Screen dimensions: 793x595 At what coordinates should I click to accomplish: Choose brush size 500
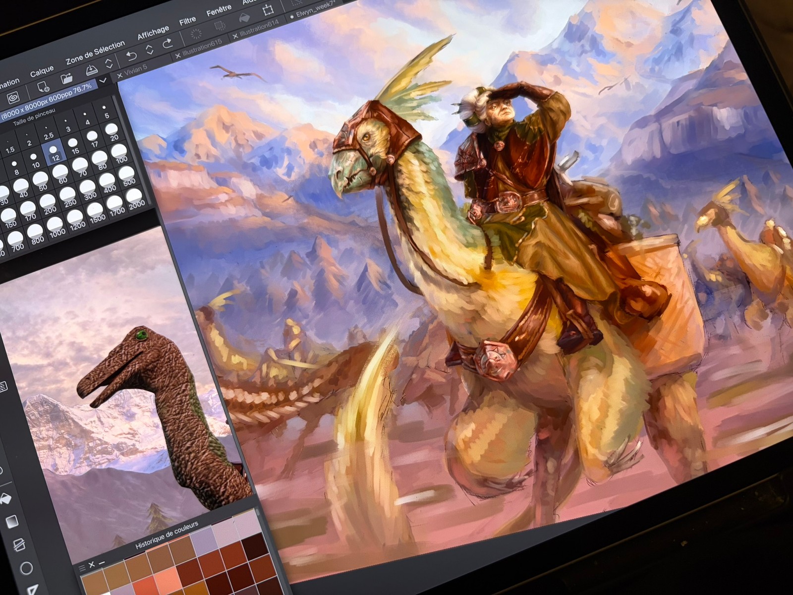pyautogui.click(x=127, y=176)
